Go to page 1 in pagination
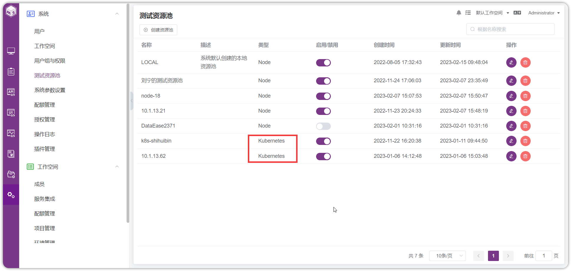571x271 pixels. tap(493, 256)
